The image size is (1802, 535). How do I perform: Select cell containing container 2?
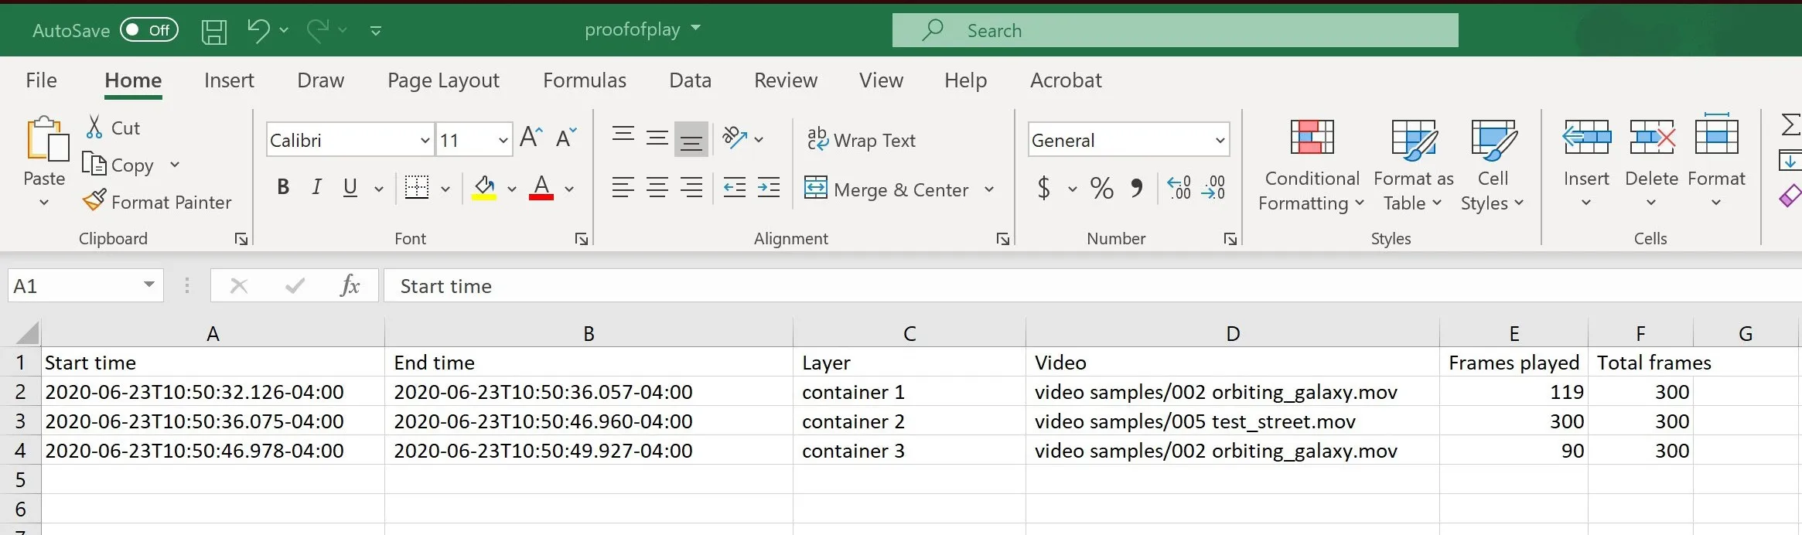[909, 421]
